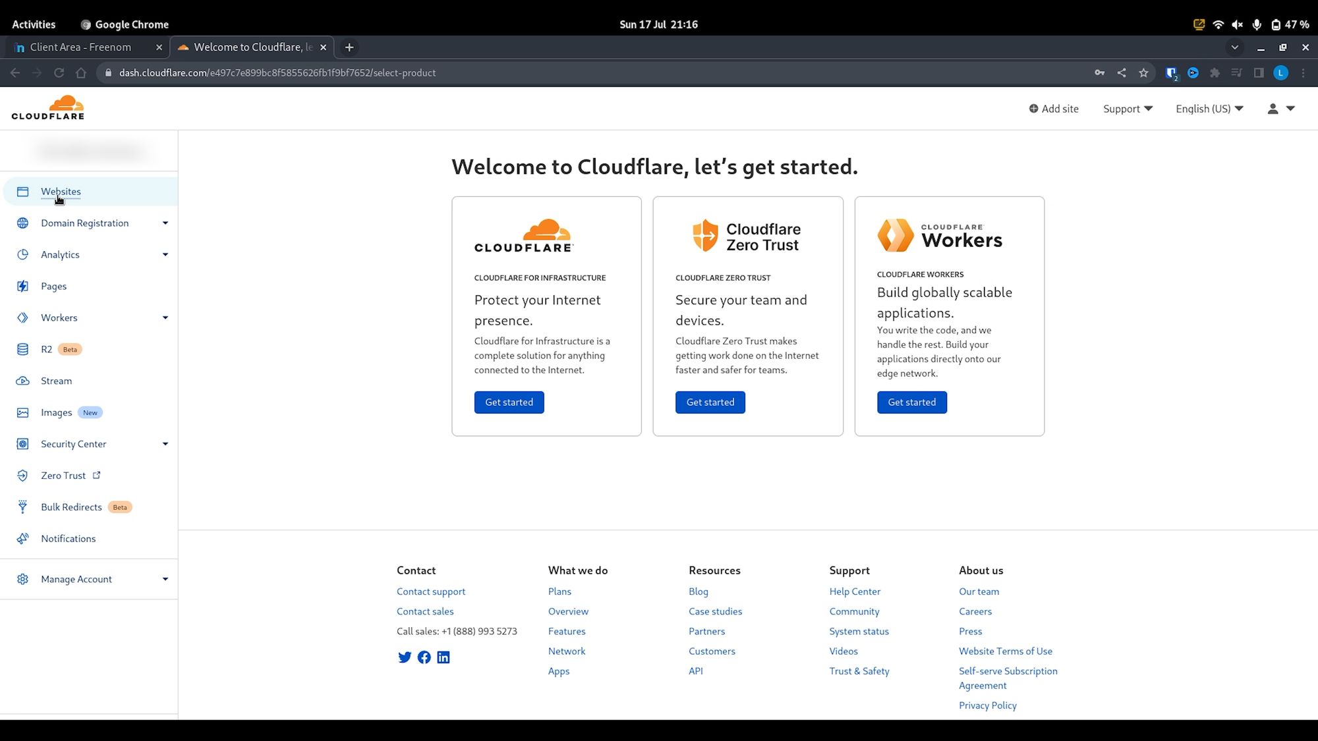1318x741 pixels.
Task: Click the Security Center icon
Action: (22, 444)
